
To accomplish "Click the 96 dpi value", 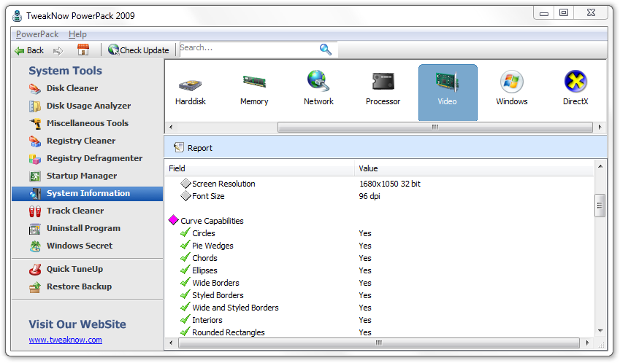I will coord(370,196).
